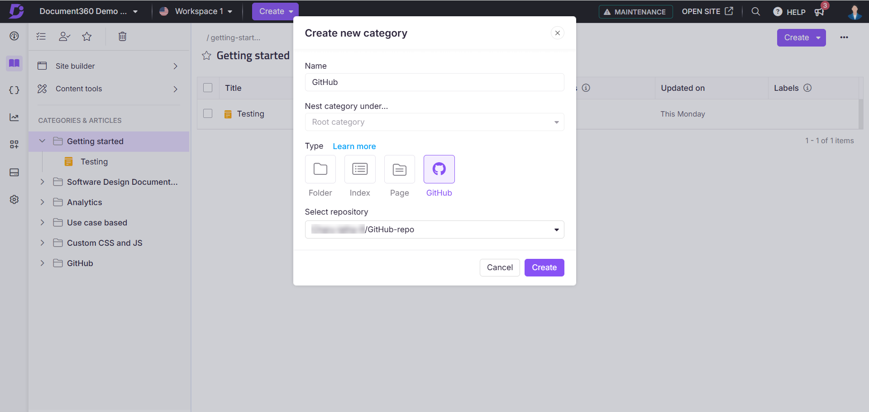Star the Getting started category
The image size is (869, 412).
(206, 56)
